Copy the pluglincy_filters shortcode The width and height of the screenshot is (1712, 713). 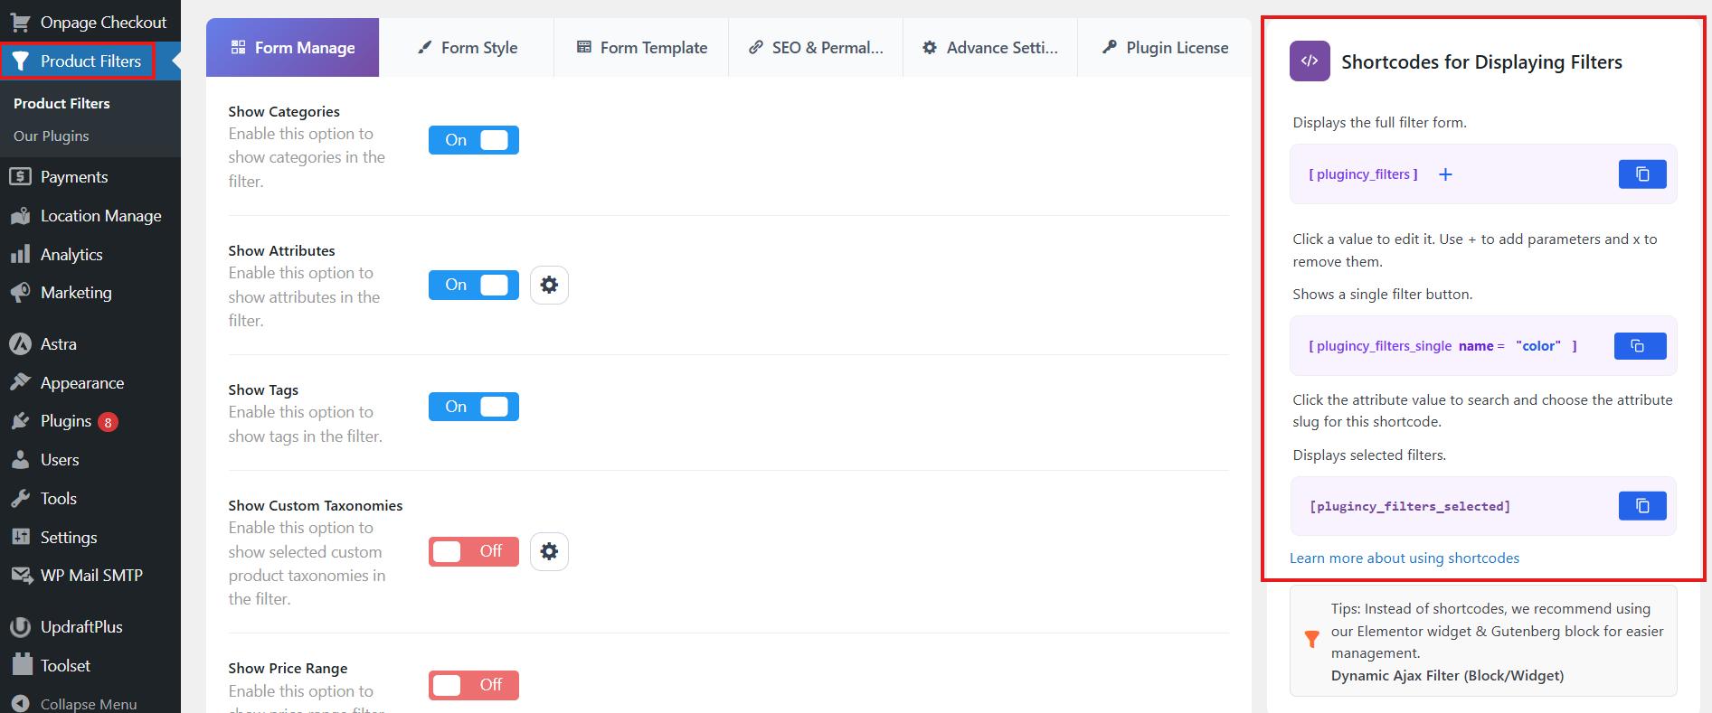(x=1641, y=174)
